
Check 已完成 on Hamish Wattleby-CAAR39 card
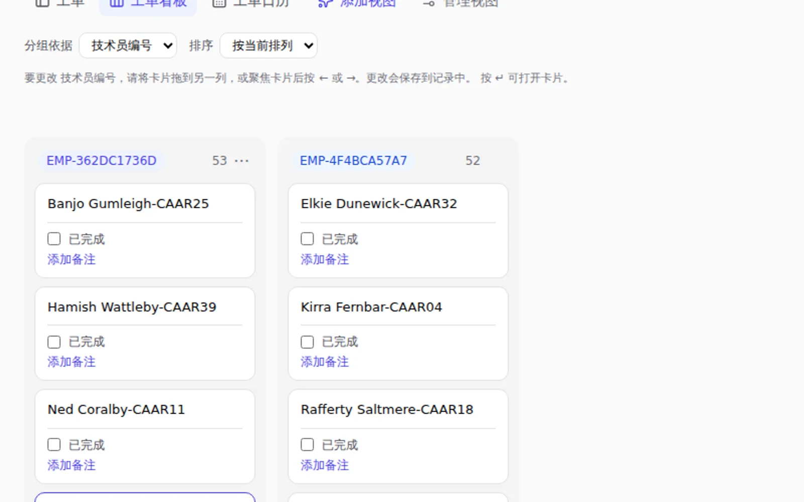(54, 342)
